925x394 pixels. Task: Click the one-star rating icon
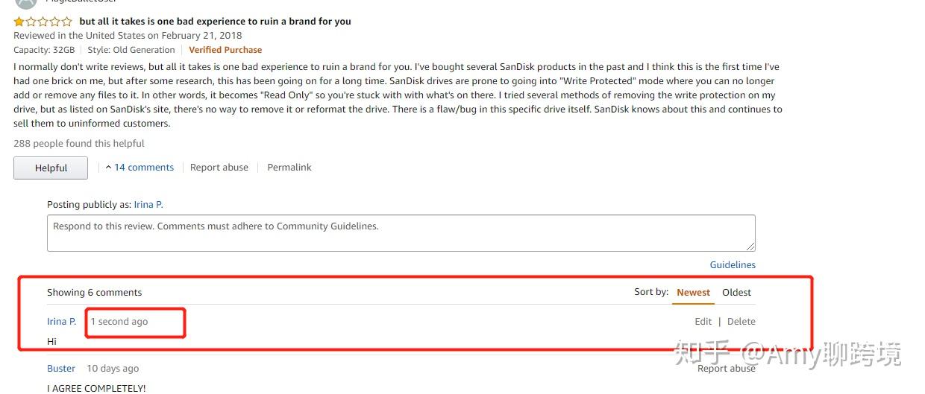43,22
